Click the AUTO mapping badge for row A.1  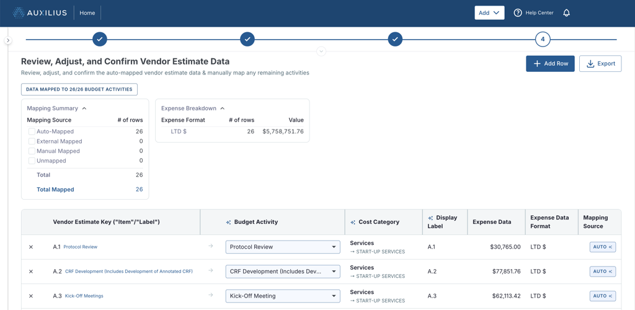[603, 247]
